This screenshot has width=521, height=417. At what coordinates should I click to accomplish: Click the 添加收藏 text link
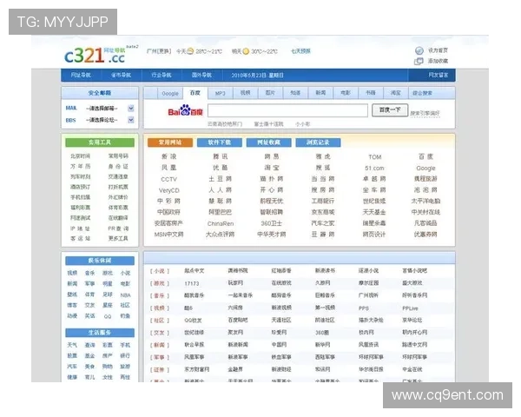coord(438,61)
